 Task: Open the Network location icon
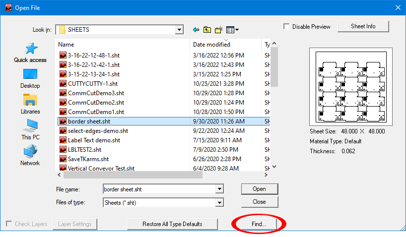coord(30,155)
